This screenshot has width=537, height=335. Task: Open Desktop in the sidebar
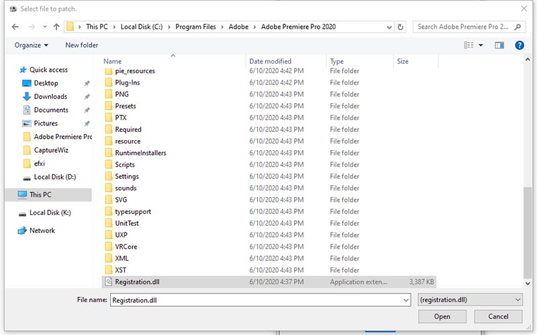[46, 83]
